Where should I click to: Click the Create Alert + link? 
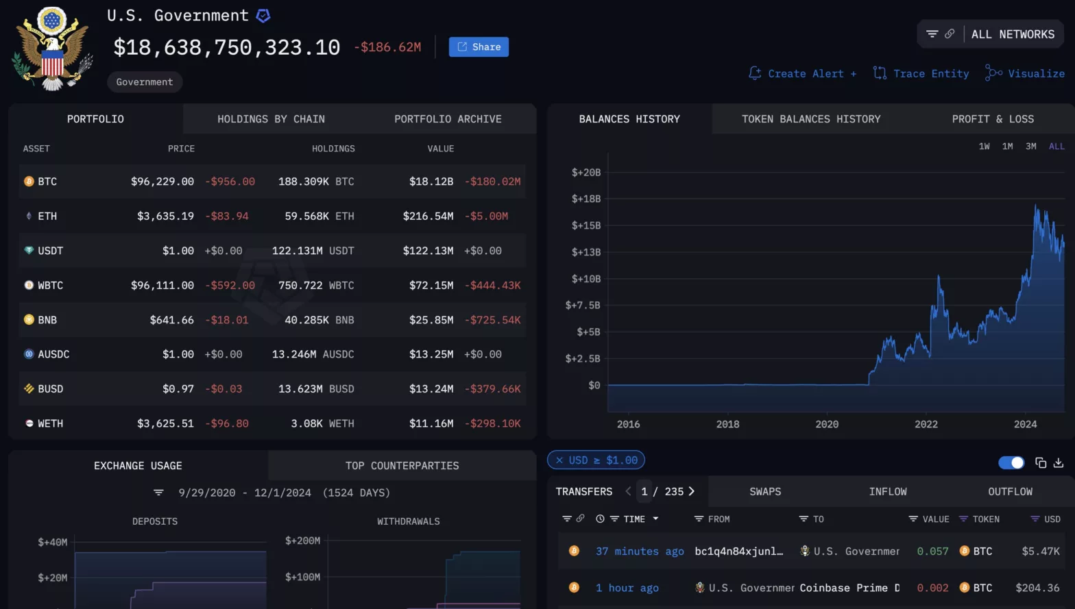[812, 73]
